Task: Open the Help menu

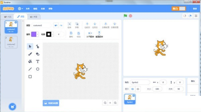Action: pyautogui.click(x=50, y=9)
